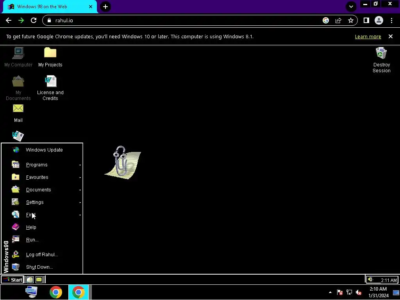Click the muted speaker tray icon
Viewport: 400px width, 300px height.
359,292
